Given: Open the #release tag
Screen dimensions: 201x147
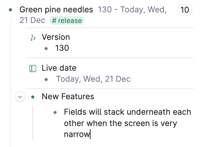Looking at the screenshot, I should (x=67, y=20).
